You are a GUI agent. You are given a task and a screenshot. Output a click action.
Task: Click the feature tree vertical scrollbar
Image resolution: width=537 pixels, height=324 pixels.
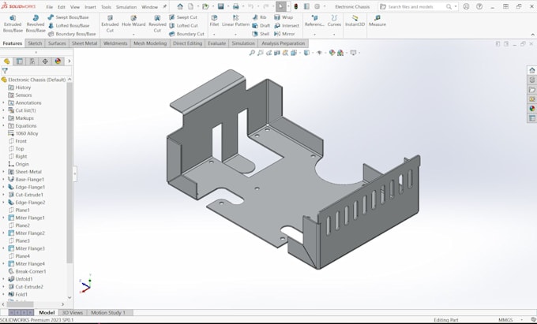(x=69, y=173)
